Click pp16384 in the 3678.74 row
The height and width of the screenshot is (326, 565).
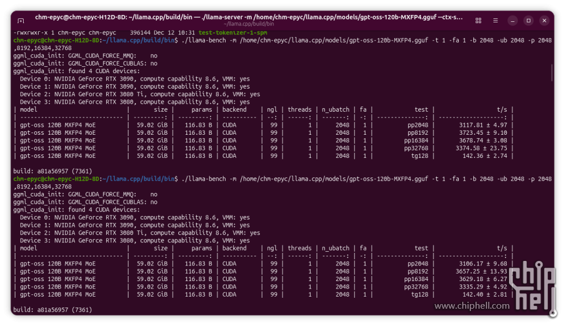(x=416, y=141)
